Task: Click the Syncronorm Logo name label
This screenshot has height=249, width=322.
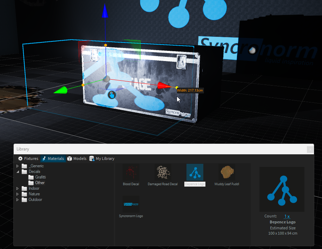Action: coord(131,216)
